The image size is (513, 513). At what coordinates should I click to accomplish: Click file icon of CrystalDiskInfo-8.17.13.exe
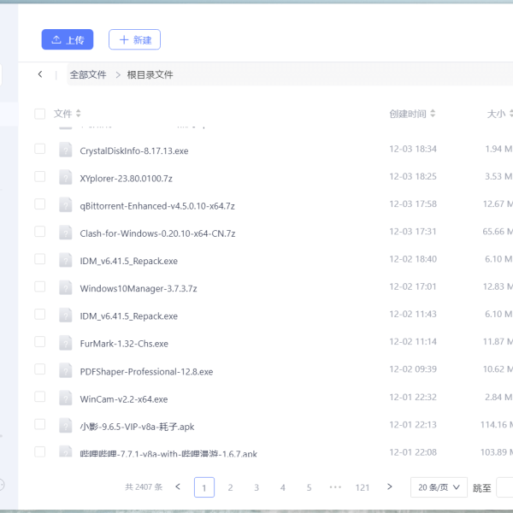pyautogui.click(x=66, y=150)
